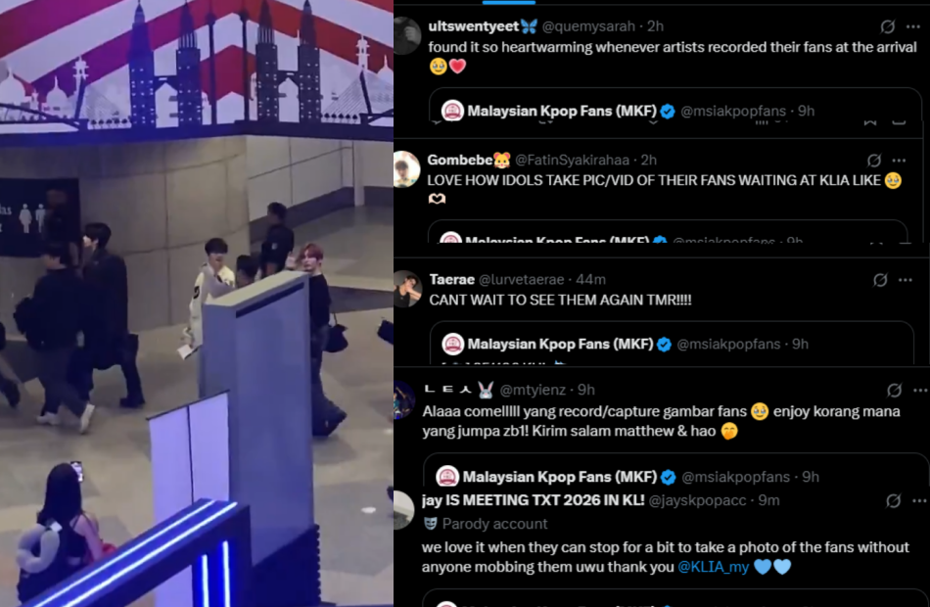Select the active tab indicator at top

(509, 2)
